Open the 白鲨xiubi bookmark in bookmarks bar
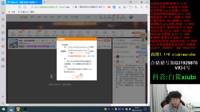 click(x=26, y=12)
